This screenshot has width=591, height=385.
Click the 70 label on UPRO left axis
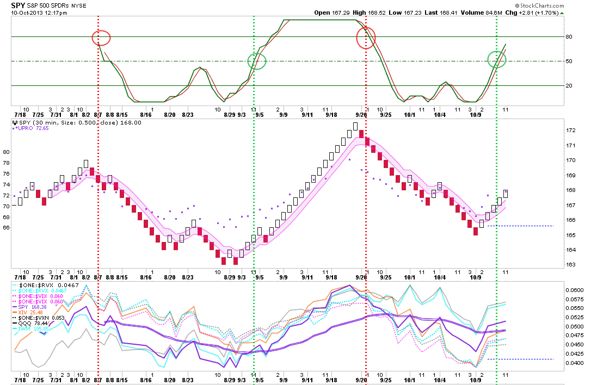[x=6, y=207]
